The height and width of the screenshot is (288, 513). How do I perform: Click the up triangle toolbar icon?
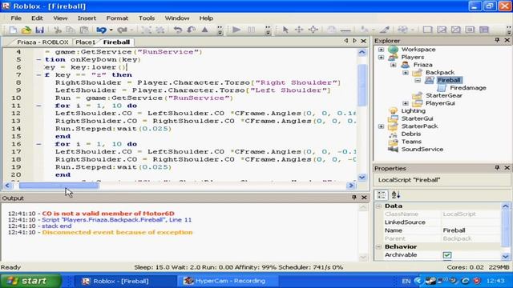[205, 30]
